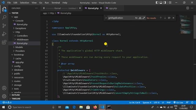Open app.php in bootstrap folder
The image size is (196, 110).
[20, 62]
